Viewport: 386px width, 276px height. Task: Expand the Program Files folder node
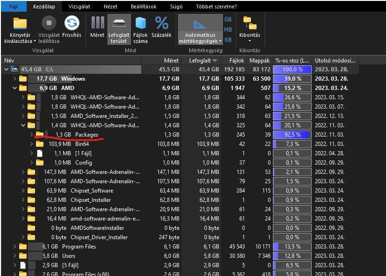tap(14, 247)
